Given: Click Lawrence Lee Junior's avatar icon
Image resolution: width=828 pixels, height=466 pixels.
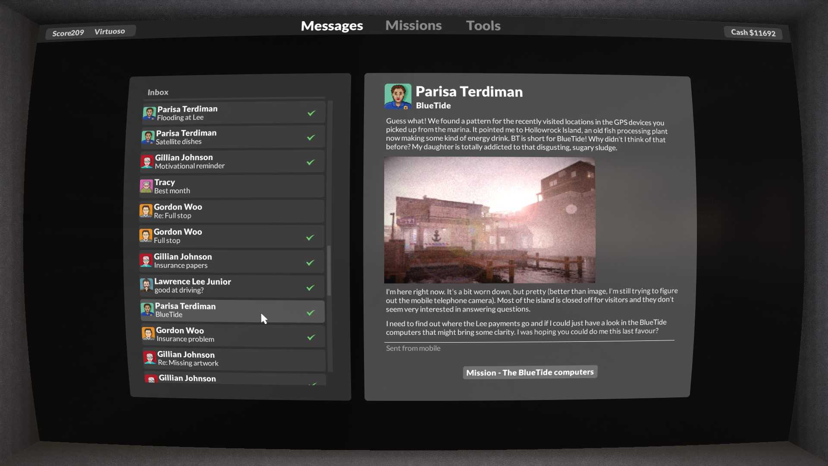Looking at the screenshot, I should [146, 285].
